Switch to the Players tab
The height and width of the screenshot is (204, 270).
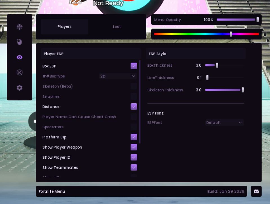pos(65,27)
